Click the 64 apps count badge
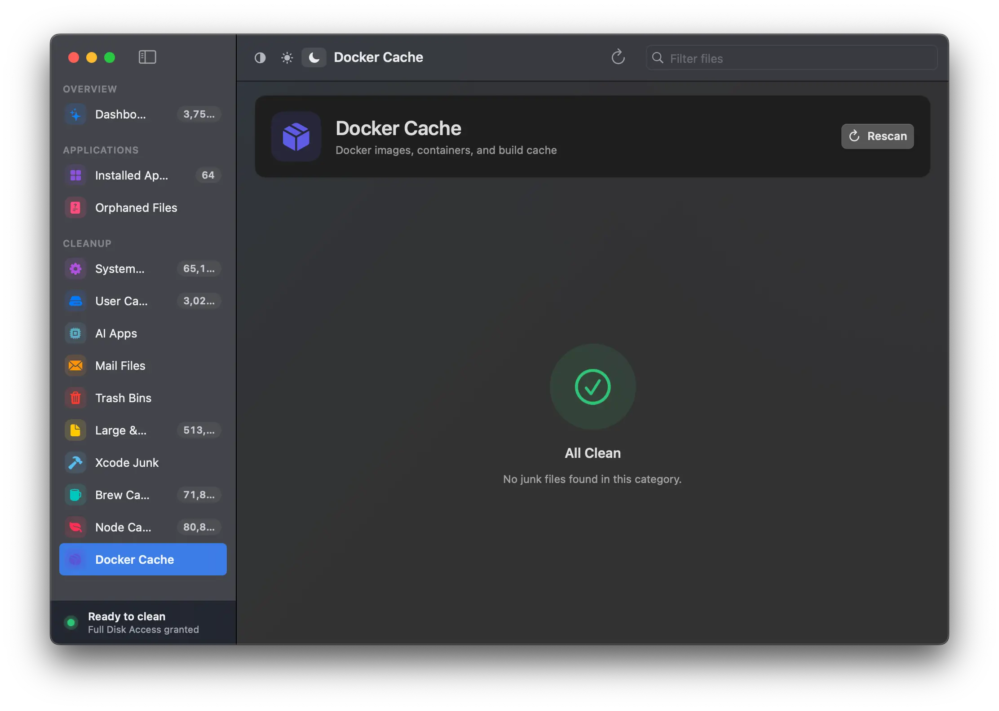Viewport: 999px width, 711px height. [208, 175]
